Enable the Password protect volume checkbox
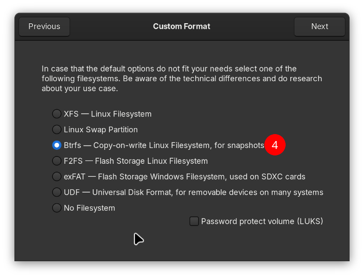The height and width of the screenshot is (277, 364). click(x=194, y=221)
